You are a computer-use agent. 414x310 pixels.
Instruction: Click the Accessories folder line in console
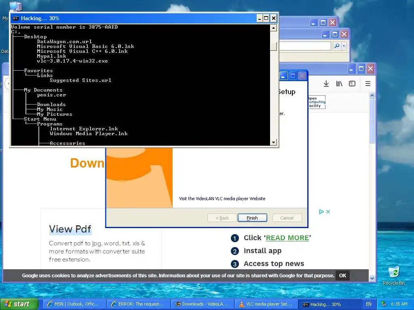[68, 143]
